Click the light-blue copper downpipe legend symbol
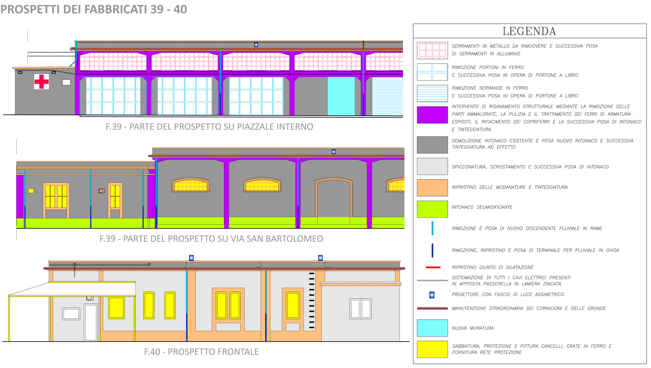The image size is (651, 368). point(432,228)
